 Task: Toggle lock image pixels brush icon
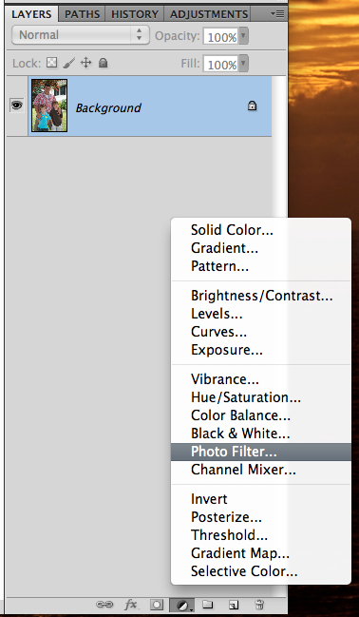tap(68, 63)
